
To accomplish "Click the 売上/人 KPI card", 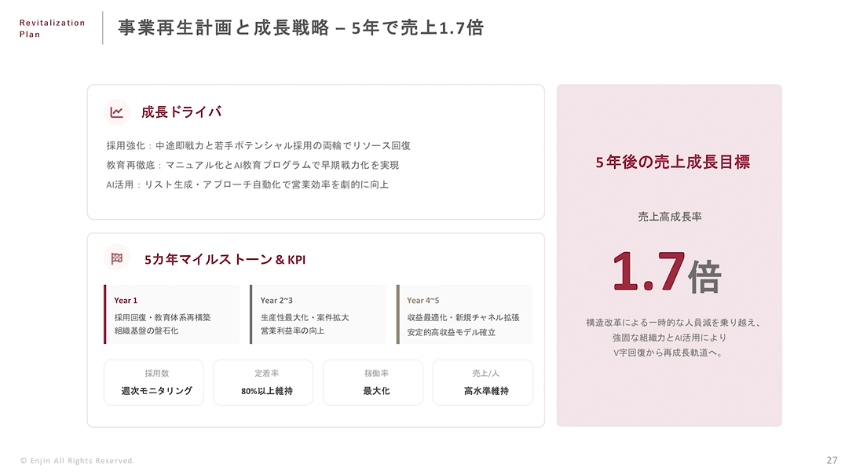I will click(482, 382).
